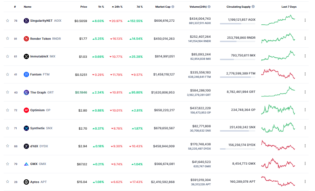Toggle the watchlist star for SingularityNET

7,20
